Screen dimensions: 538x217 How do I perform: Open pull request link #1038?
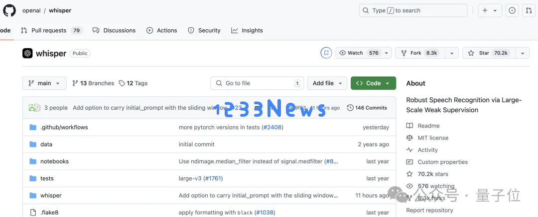[265, 213]
